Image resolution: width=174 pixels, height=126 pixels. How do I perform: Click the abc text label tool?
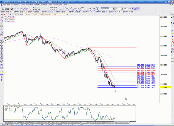coord(2,74)
